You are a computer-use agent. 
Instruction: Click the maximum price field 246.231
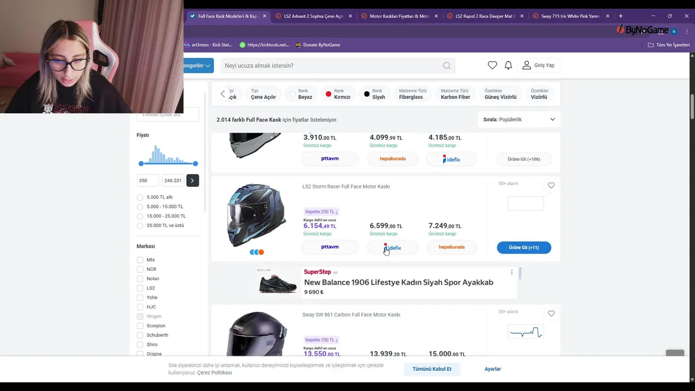click(173, 180)
